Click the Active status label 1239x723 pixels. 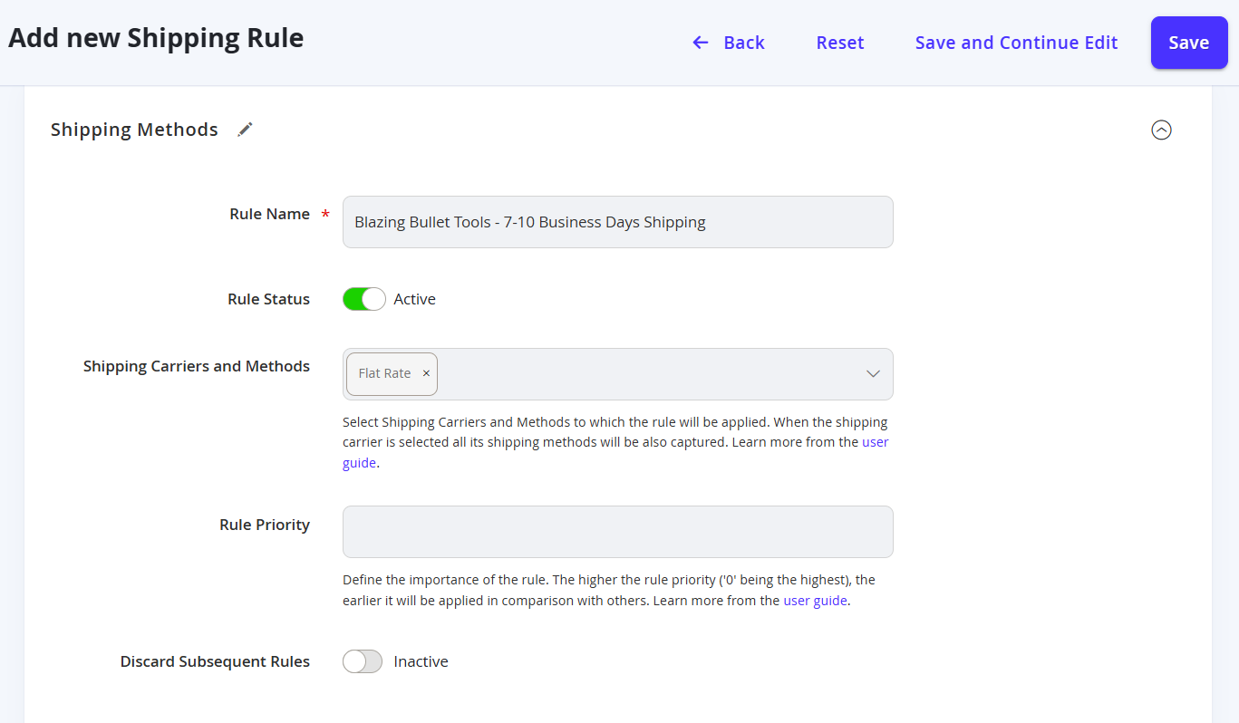[414, 299]
